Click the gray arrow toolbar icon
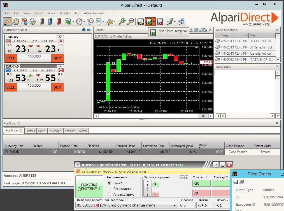 coord(170,22)
